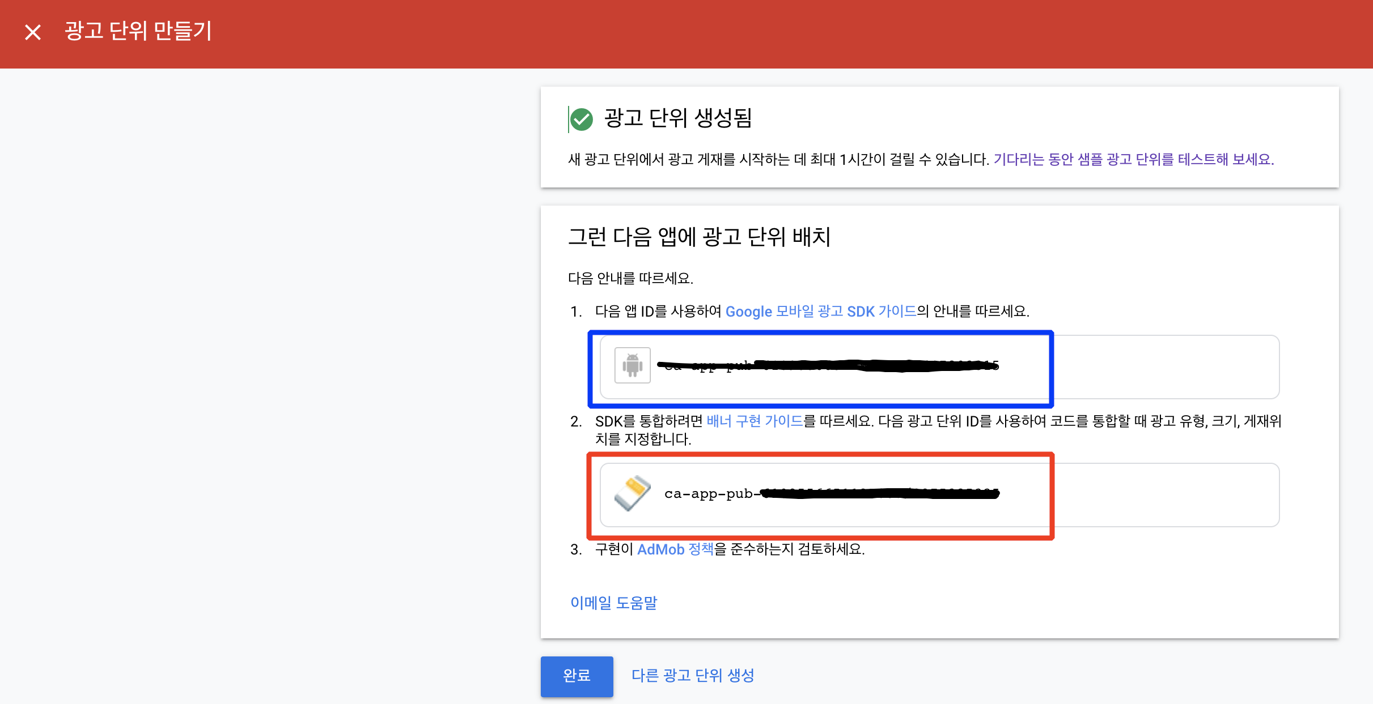Viewport: 1373px width, 704px height.
Task: Click step 1 text 다음 앱 ID를 사용하여
Action: tap(658, 312)
